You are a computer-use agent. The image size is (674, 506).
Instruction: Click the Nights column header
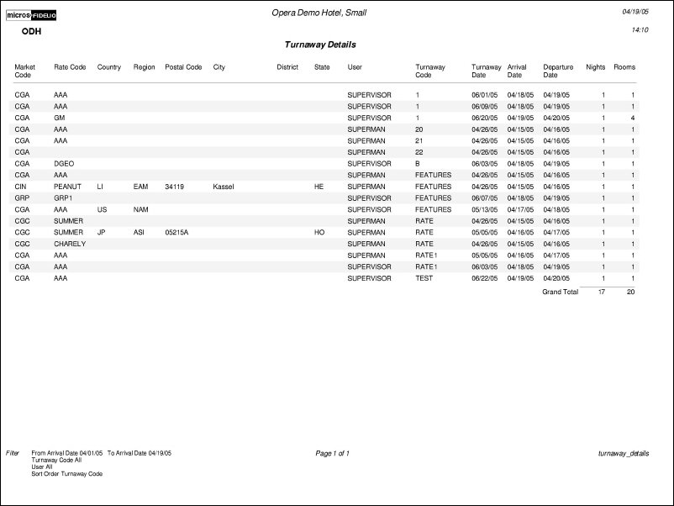[x=595, y=66]
